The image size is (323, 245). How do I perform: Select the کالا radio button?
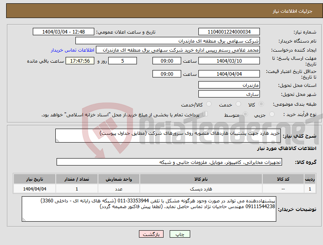[261, 104]
